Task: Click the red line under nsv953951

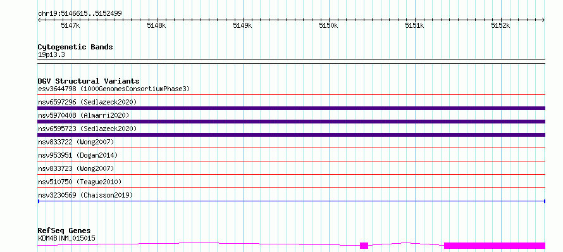Action: click(292, 161)
